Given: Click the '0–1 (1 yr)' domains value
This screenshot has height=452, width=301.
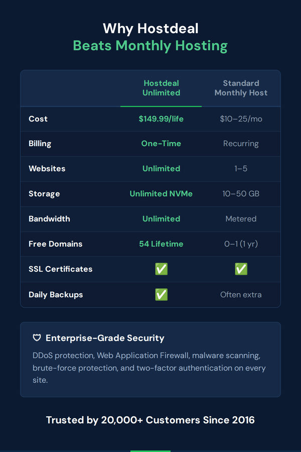Looking at the screenshot, I should point(241,244).
